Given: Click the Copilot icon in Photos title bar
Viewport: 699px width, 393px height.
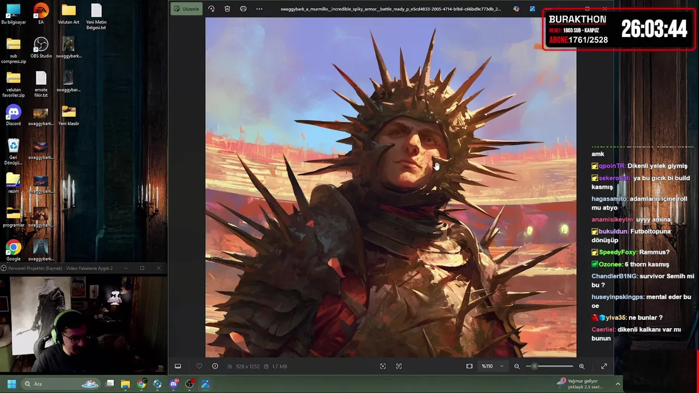Looking at the screenshot, I should 516,9.
